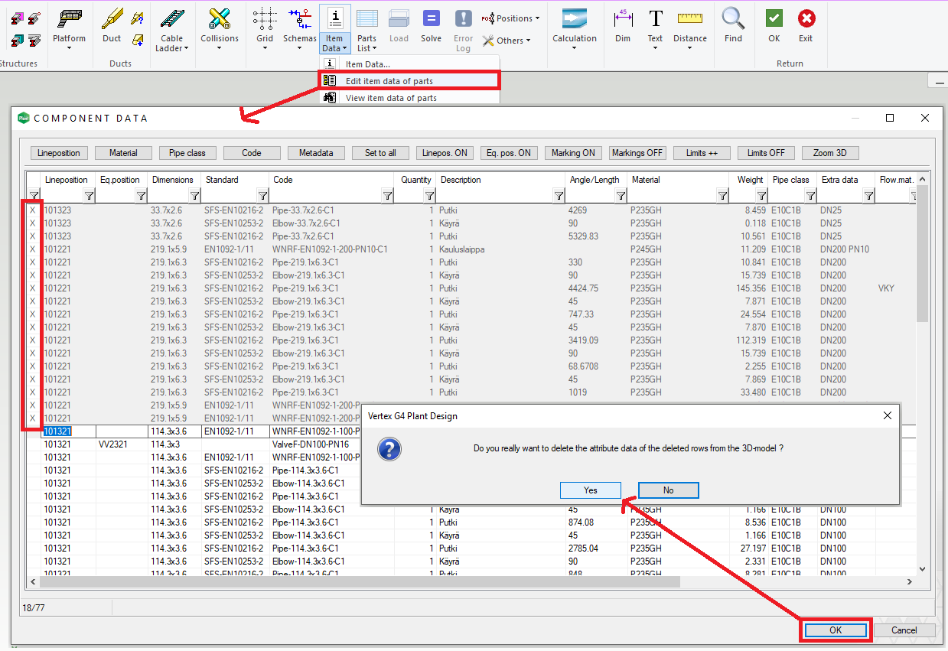Open filter dropdown for Material column
948x651 pixels.
pyautogui.click(x=722, y=197)
